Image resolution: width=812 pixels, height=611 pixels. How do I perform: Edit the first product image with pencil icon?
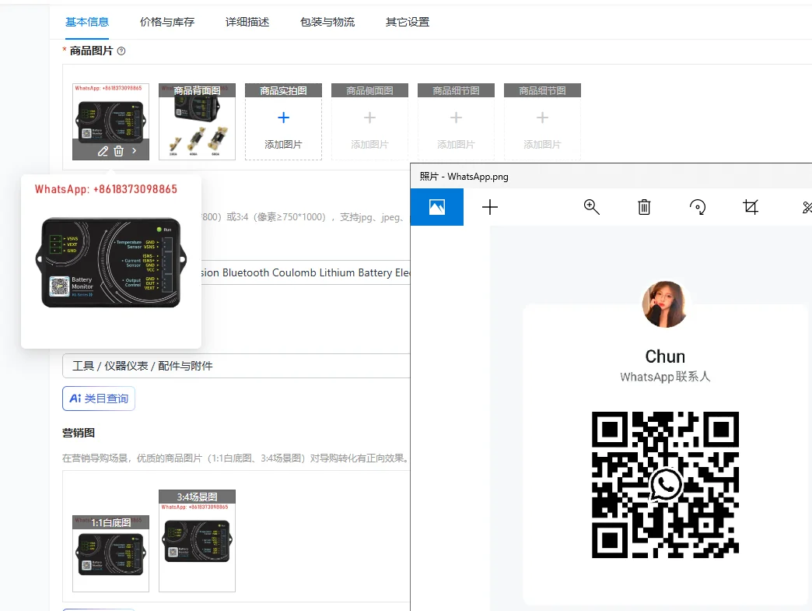tap(103, 151)
